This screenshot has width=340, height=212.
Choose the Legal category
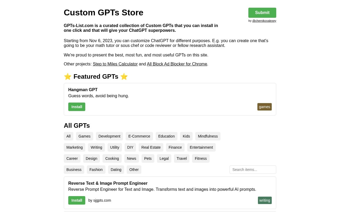point(164,158)
